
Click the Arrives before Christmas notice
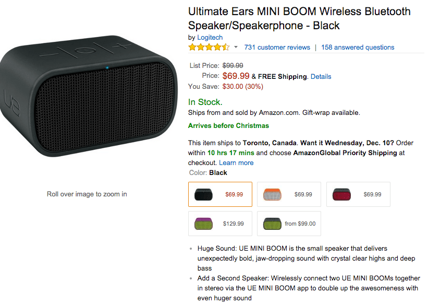[228, 125]
